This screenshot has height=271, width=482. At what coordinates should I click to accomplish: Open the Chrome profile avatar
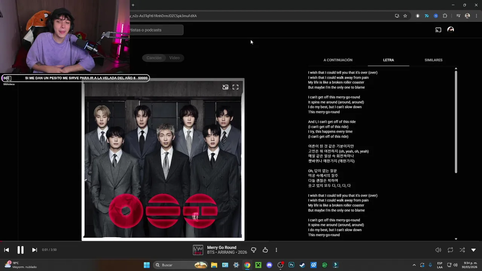(x=467, y=16)
